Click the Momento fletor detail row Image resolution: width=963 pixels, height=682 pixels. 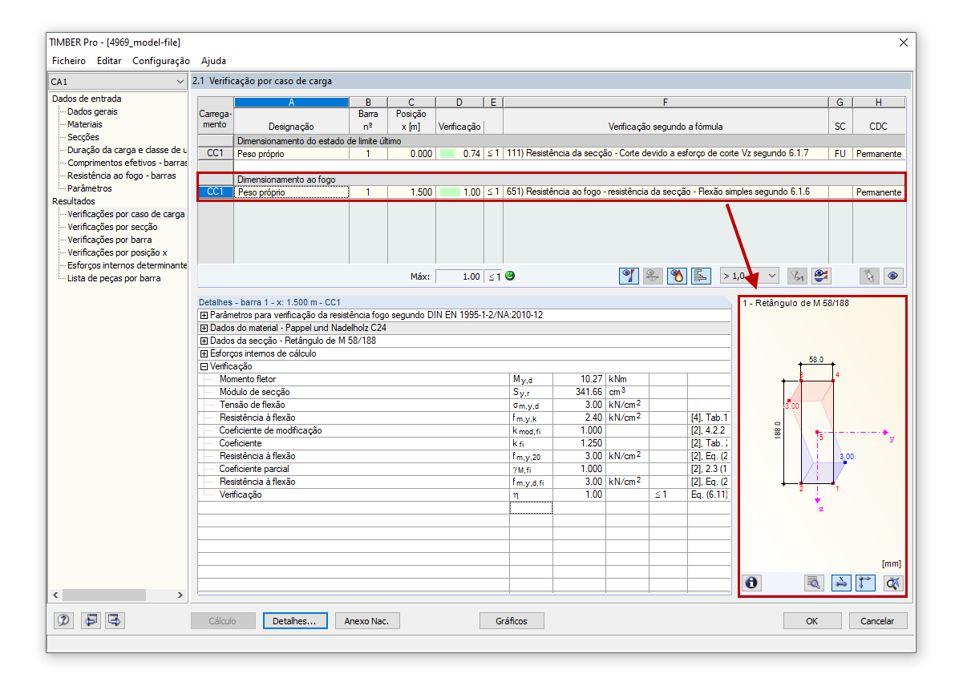click(463, 379)
